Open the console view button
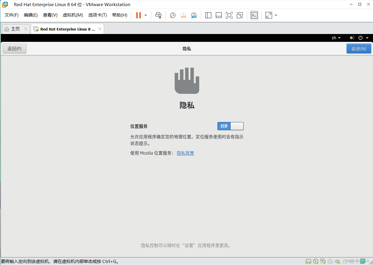 pyautogui.click(x=254, y=15)
